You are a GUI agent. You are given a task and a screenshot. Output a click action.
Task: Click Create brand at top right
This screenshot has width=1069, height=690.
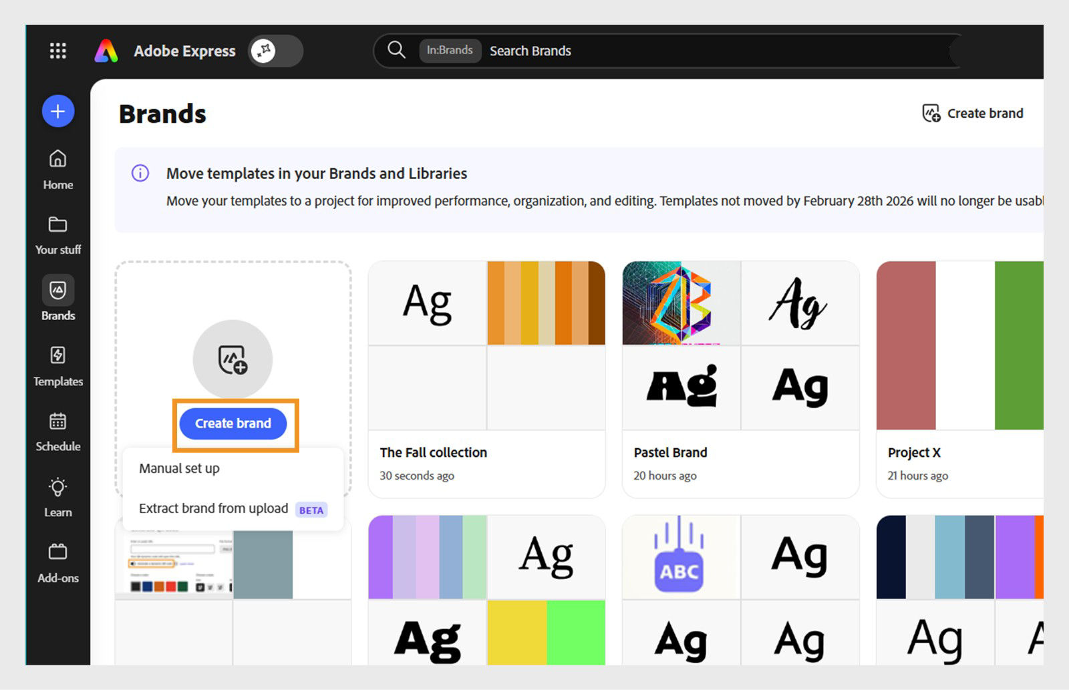coord(972,113)
